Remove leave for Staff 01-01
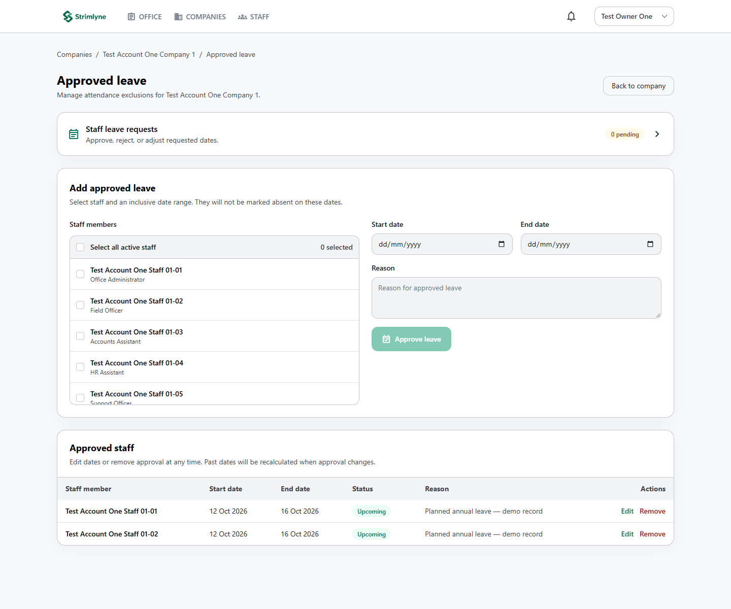731x609 pixels. tap(652, 511)
